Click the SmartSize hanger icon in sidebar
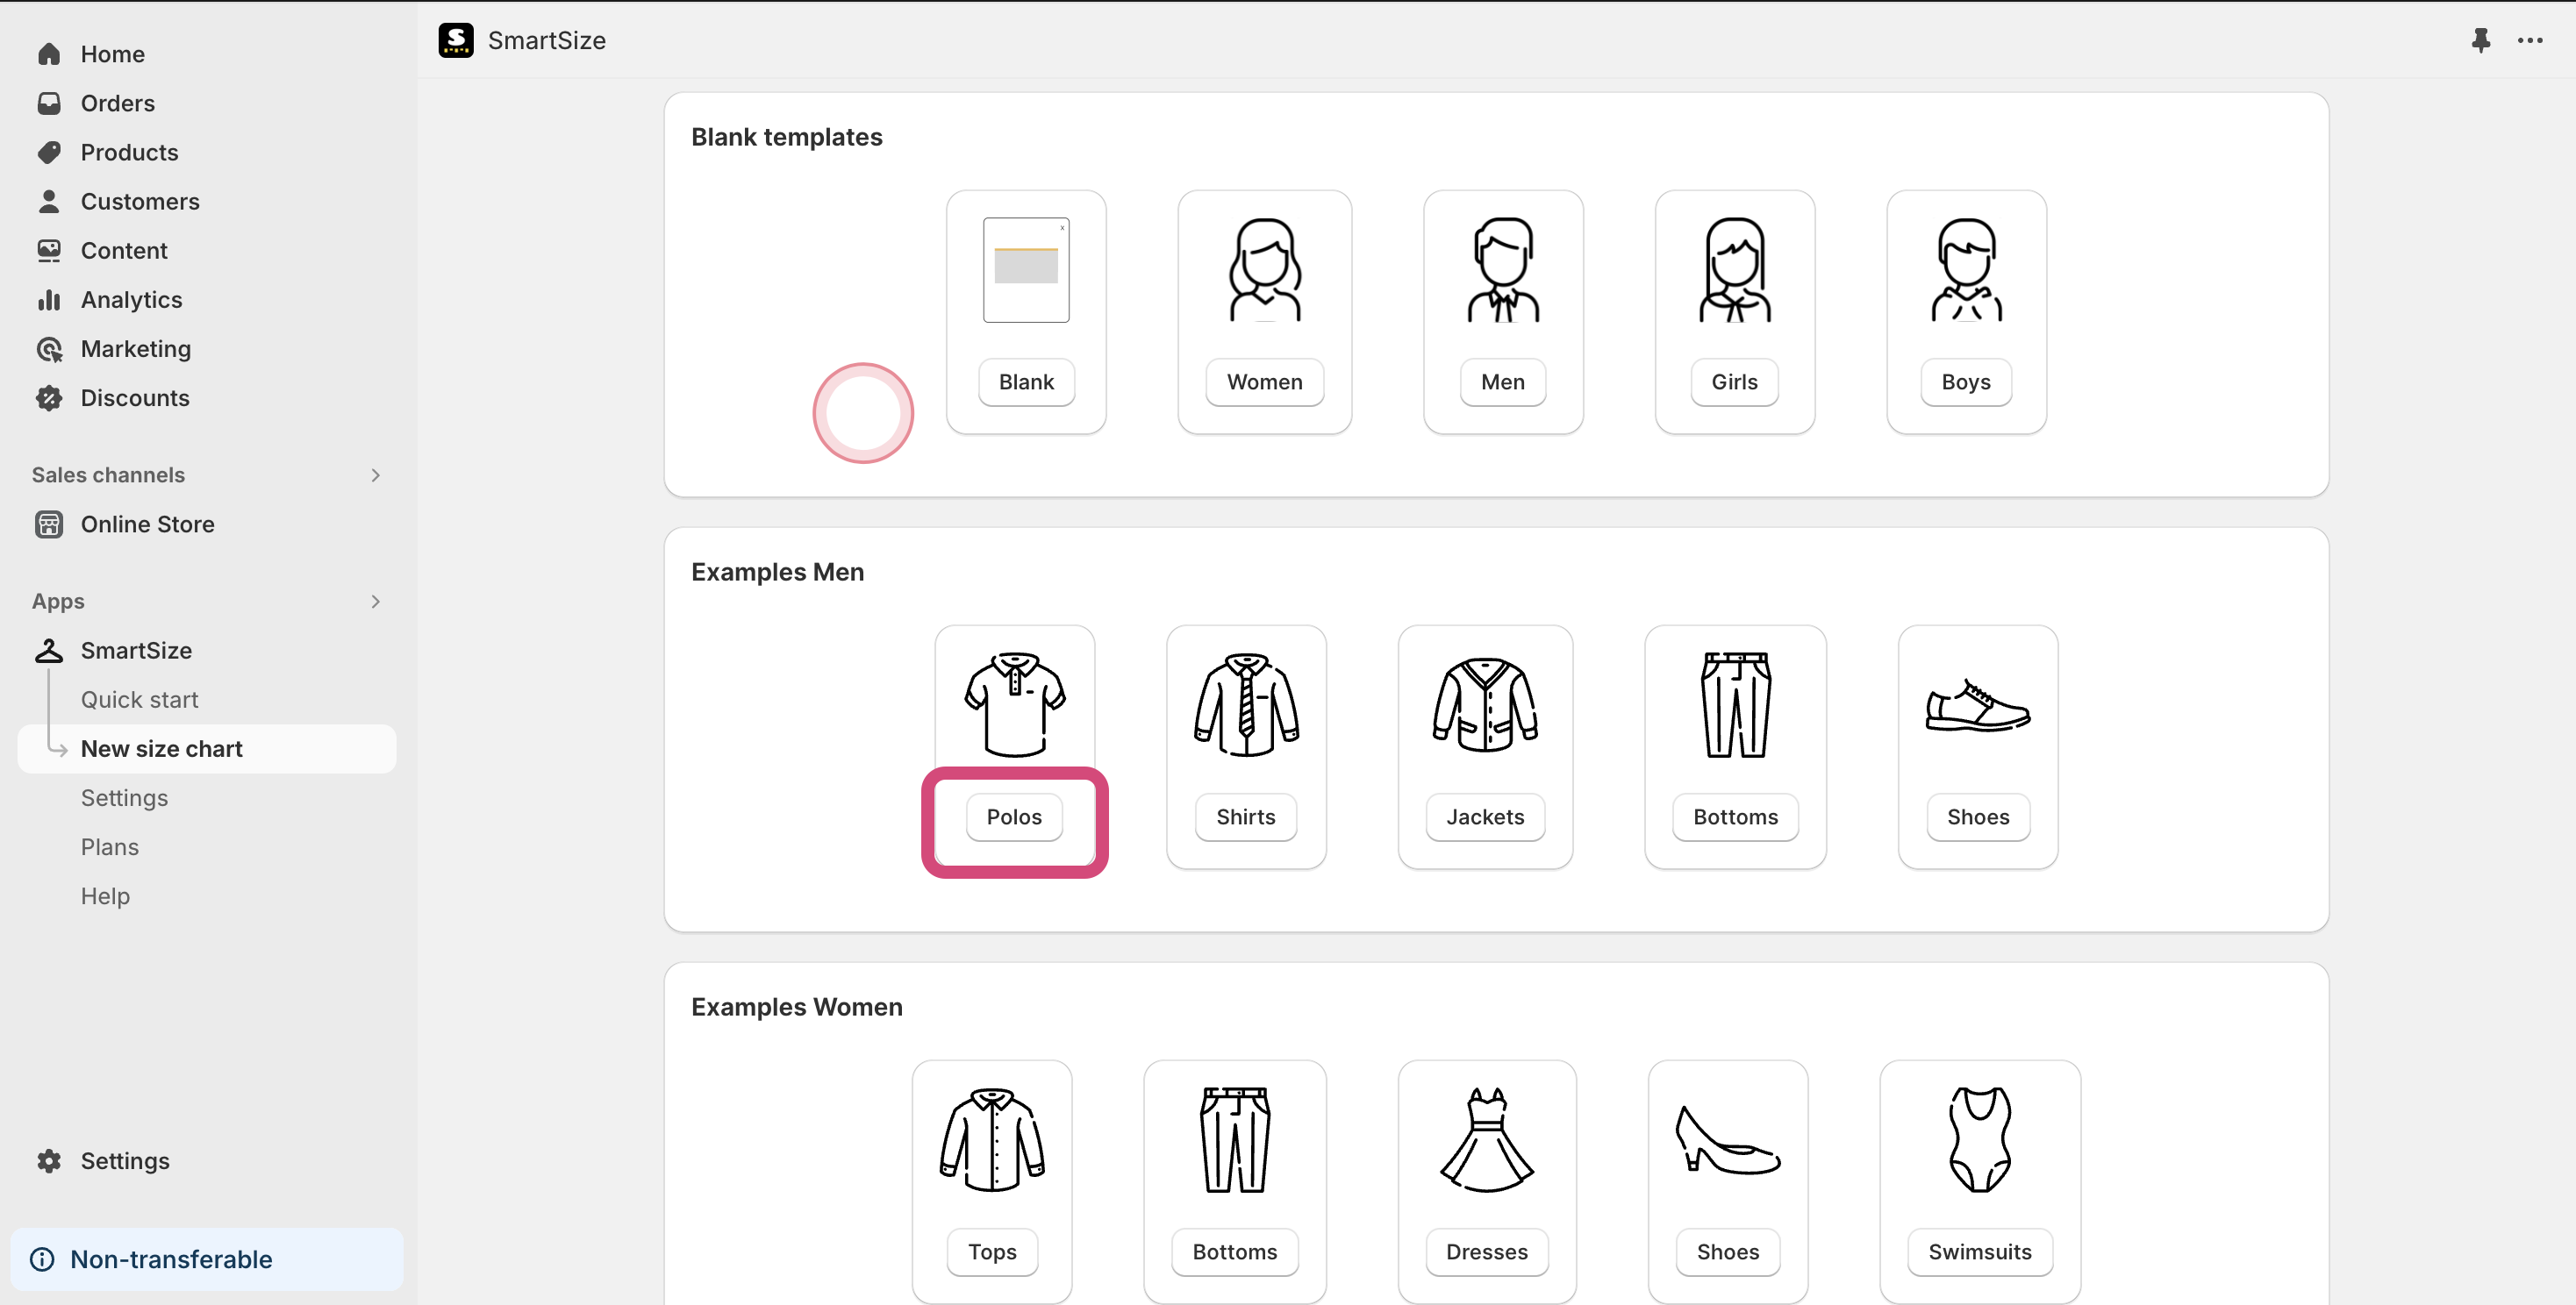The image size is (2576, 1305). tap(49, 651)
